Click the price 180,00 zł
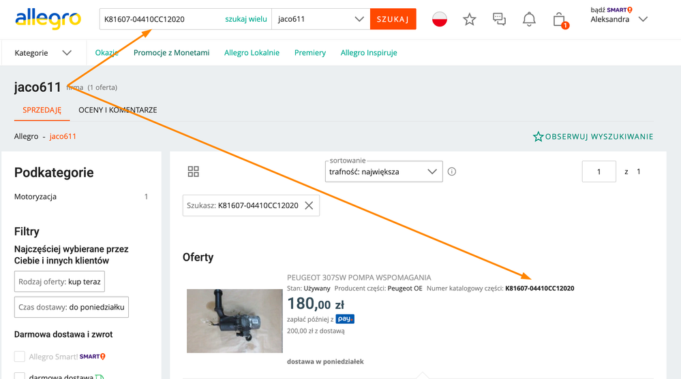 (316, 303)
